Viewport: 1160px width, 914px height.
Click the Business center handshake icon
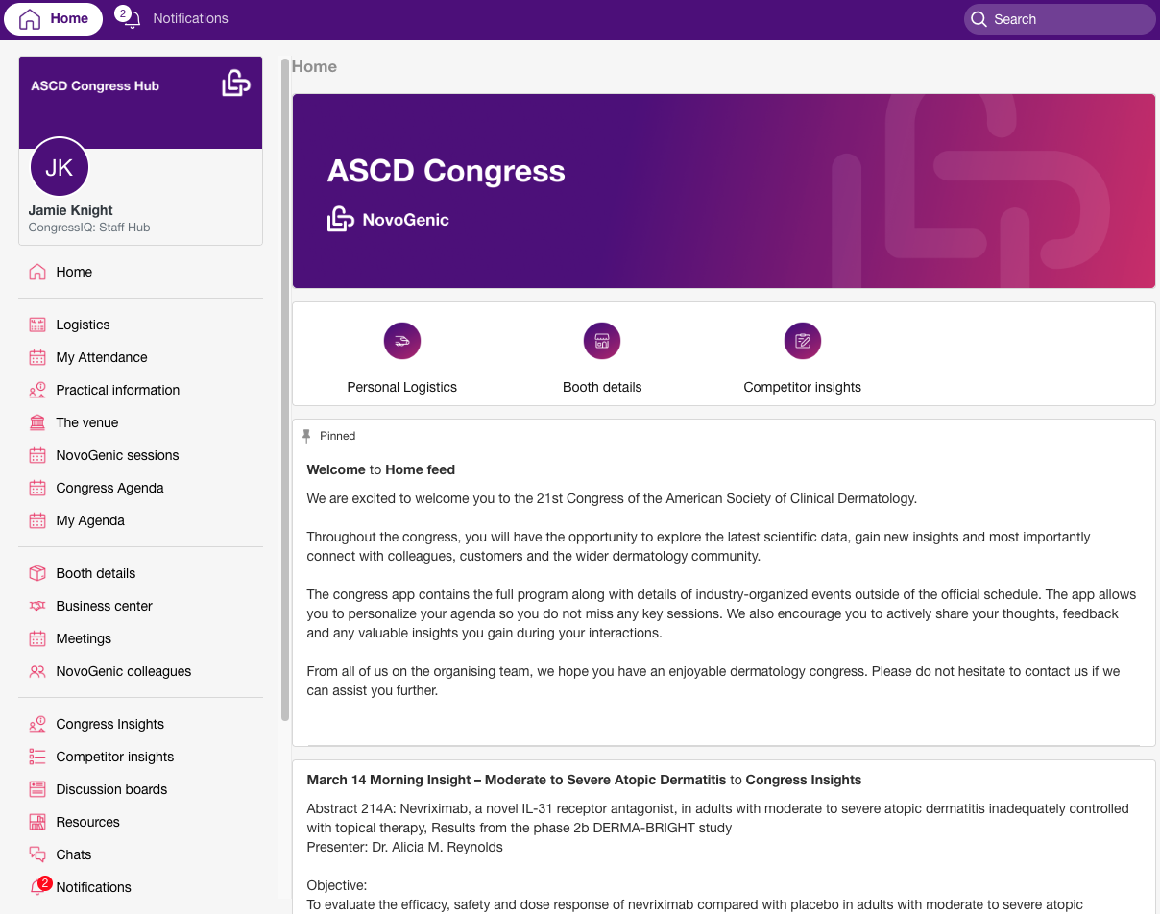37,606
